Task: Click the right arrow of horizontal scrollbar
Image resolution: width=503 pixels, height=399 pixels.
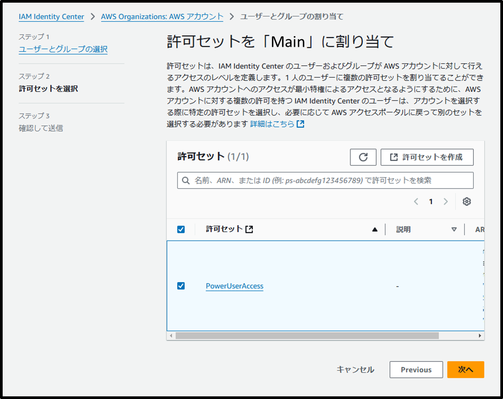Action: (480, 335)
